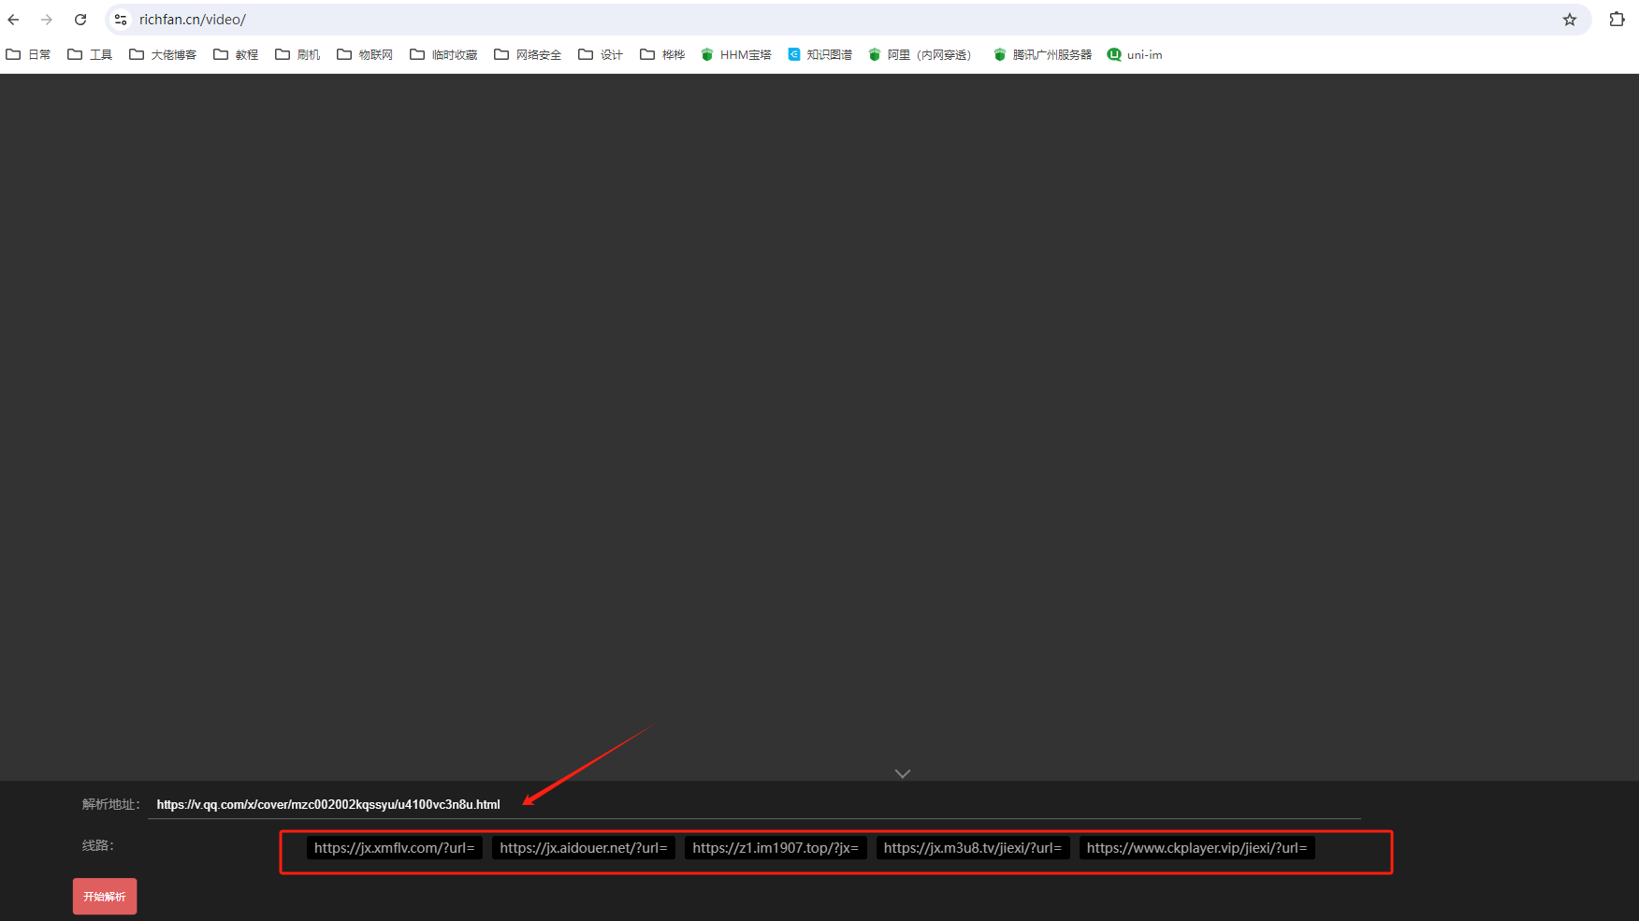Open the 设计 bookmark folder

tap(601, 55)
